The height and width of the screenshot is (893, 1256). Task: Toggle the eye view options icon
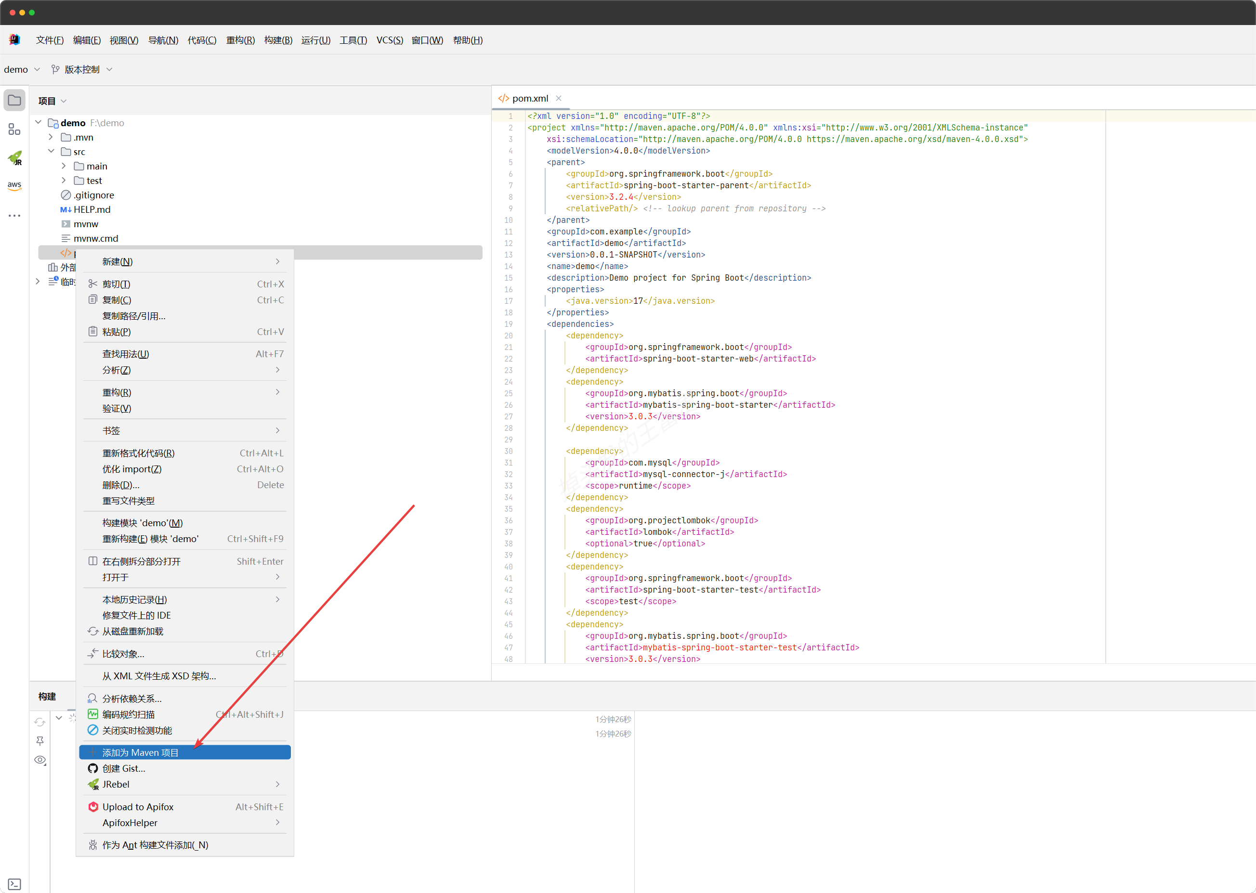click(x=40, y=761)
